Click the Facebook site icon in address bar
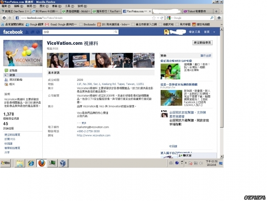Image resolution: width=268 pixels, height=201 pixels. coord(17,18)
